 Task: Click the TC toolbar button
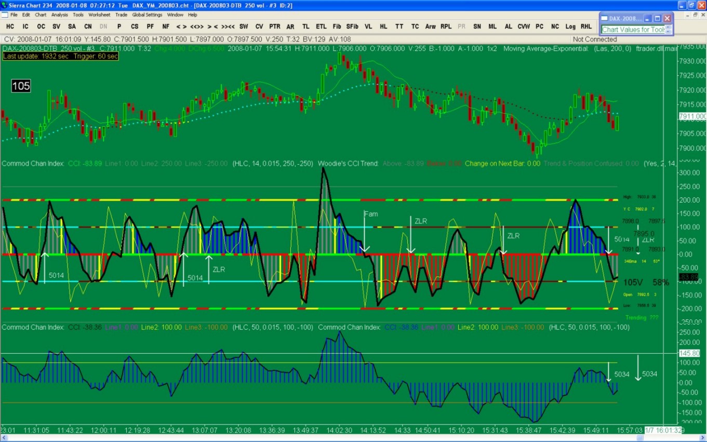coord(415,26)
